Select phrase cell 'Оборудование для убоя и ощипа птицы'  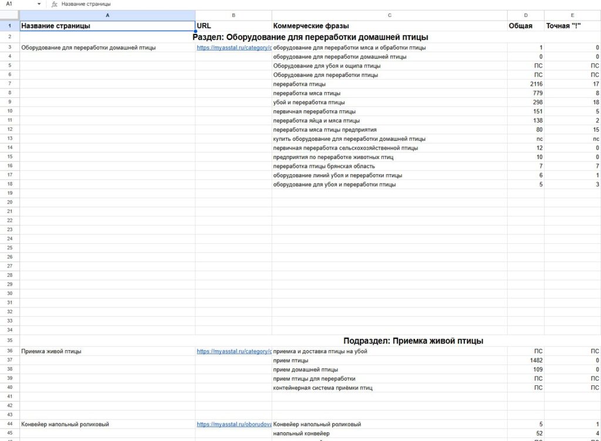tap(390, 66)
